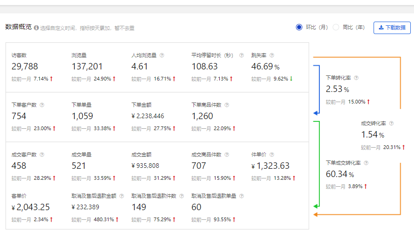This screenshot has width=414, height=235.
Task: Click help icon next to 取消及售后退款单量
Action: tap(241, 196)
